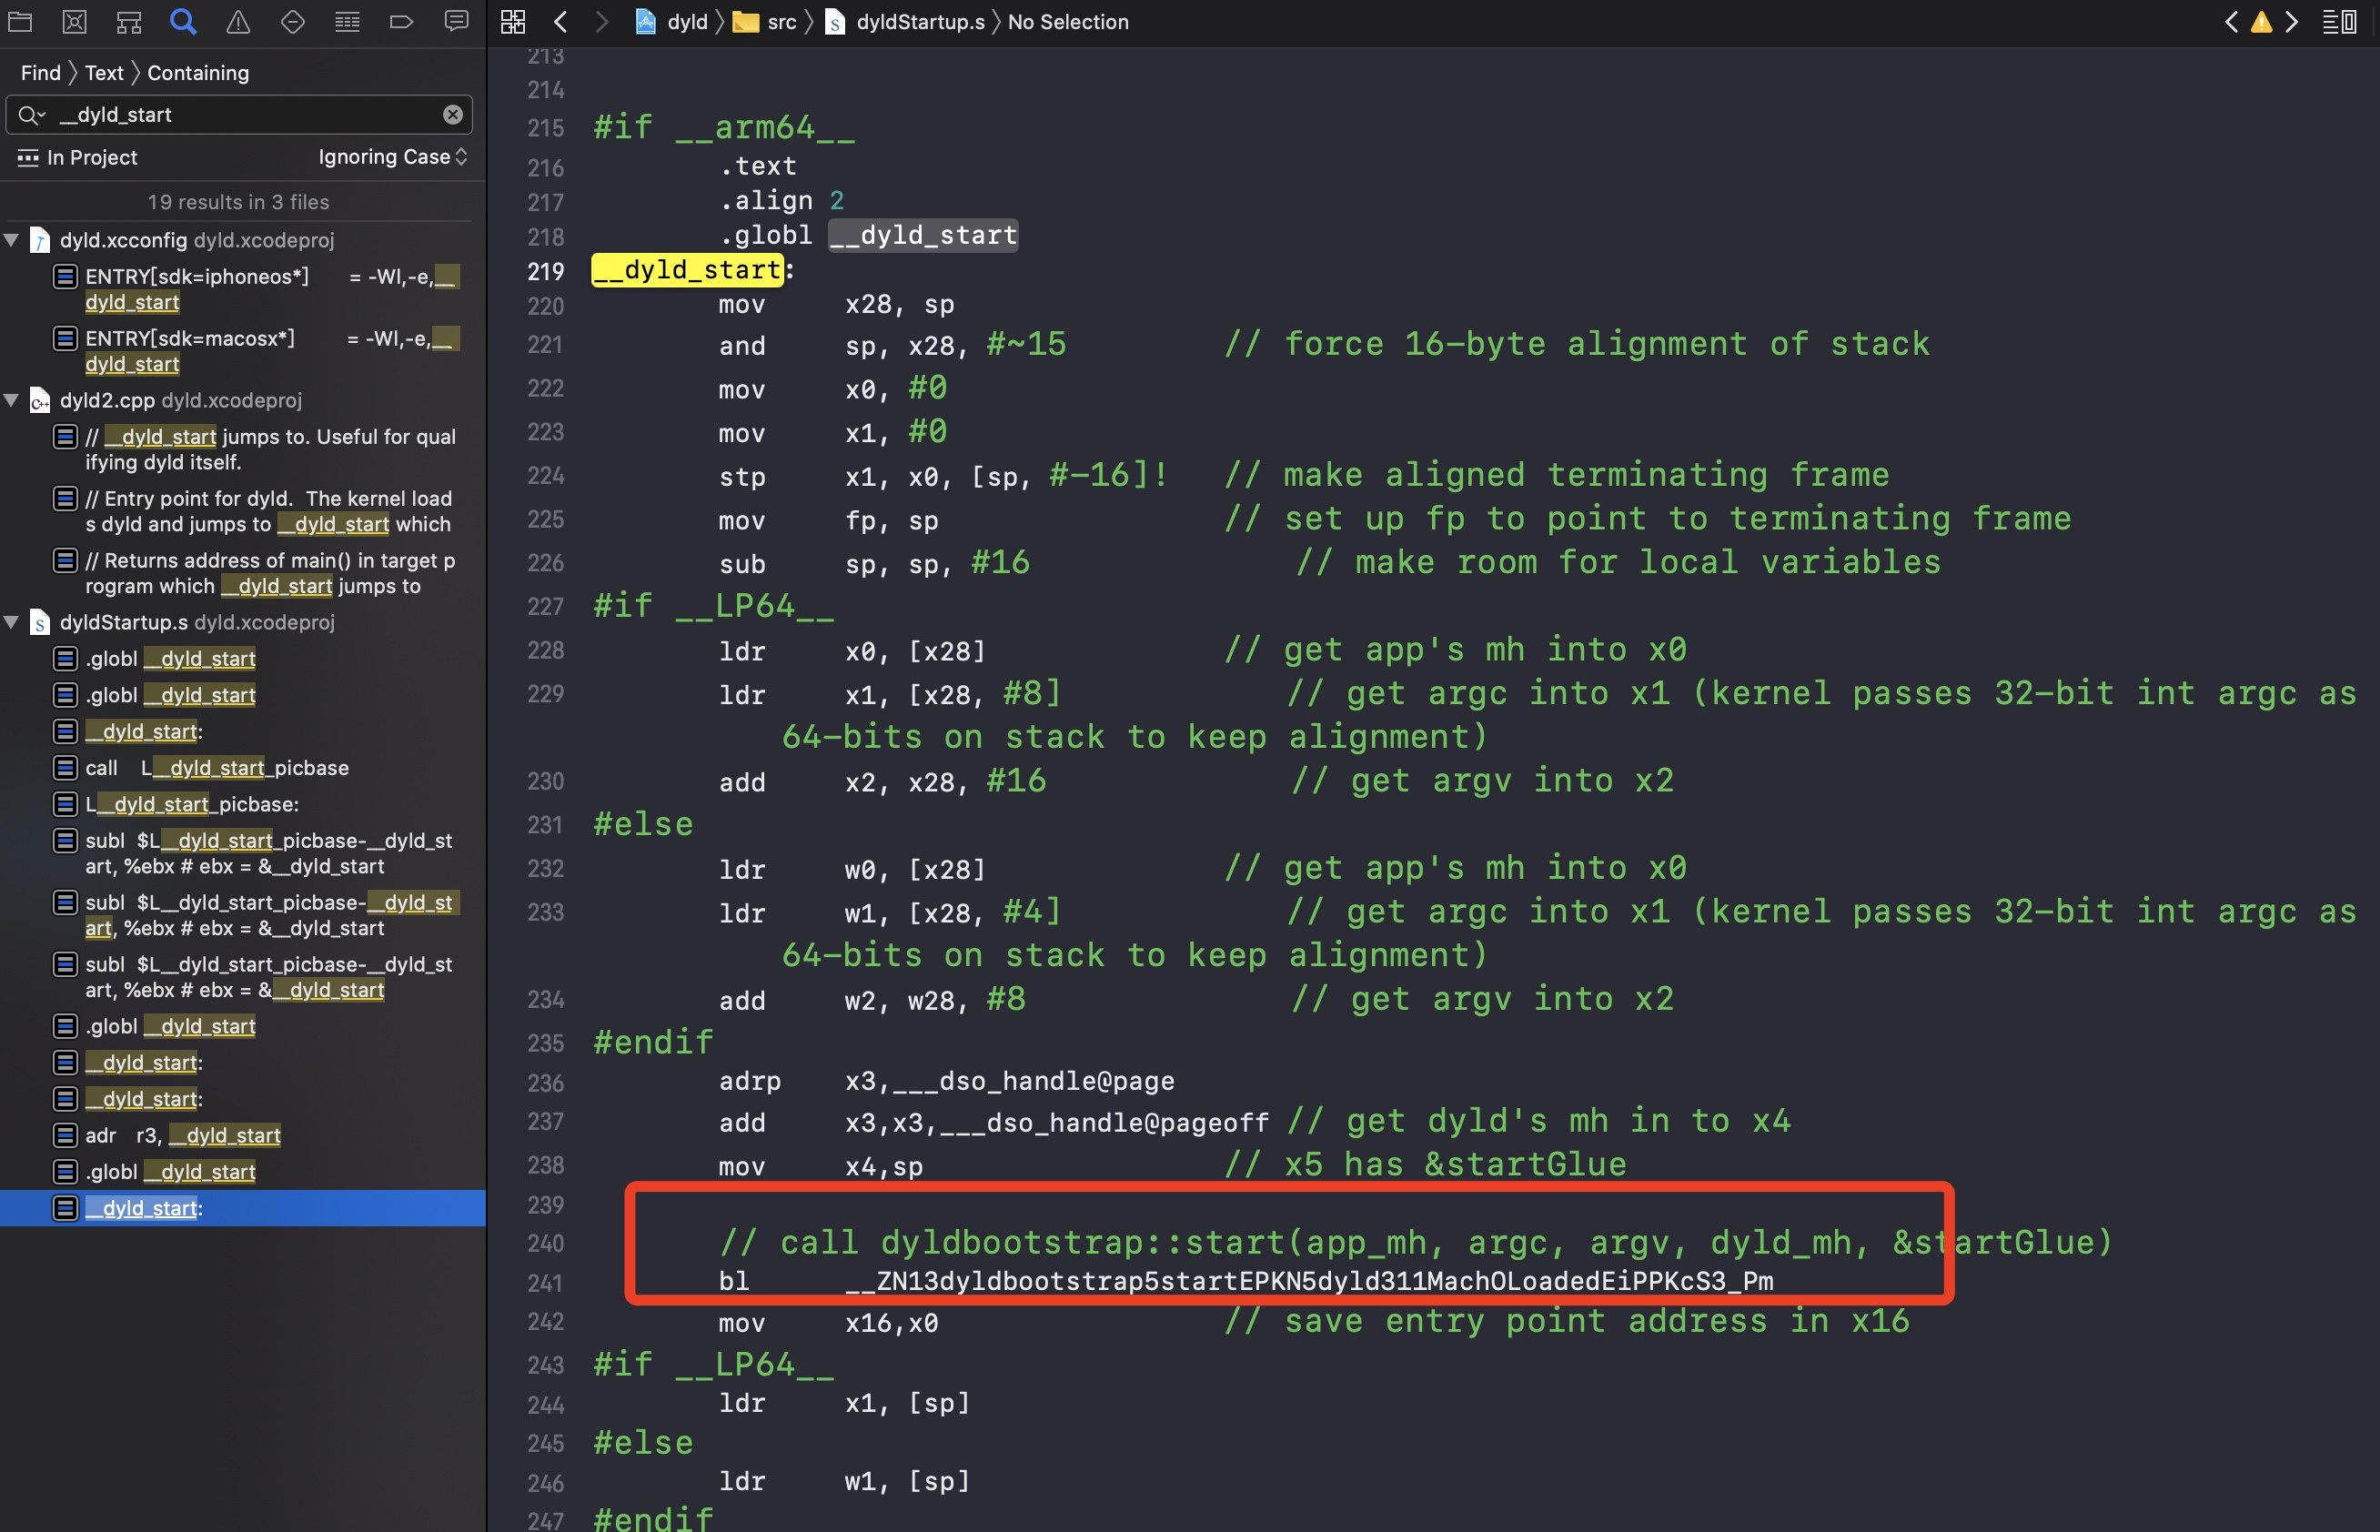This screenshot has width=2380, height=1532.
Task: Click Text in the search breadcrumb
Action: [x=105, y=73]
